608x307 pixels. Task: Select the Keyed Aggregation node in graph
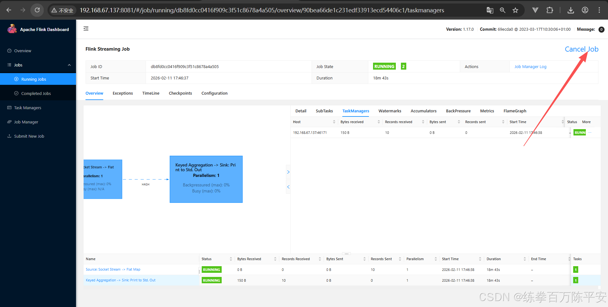(206, 179)
